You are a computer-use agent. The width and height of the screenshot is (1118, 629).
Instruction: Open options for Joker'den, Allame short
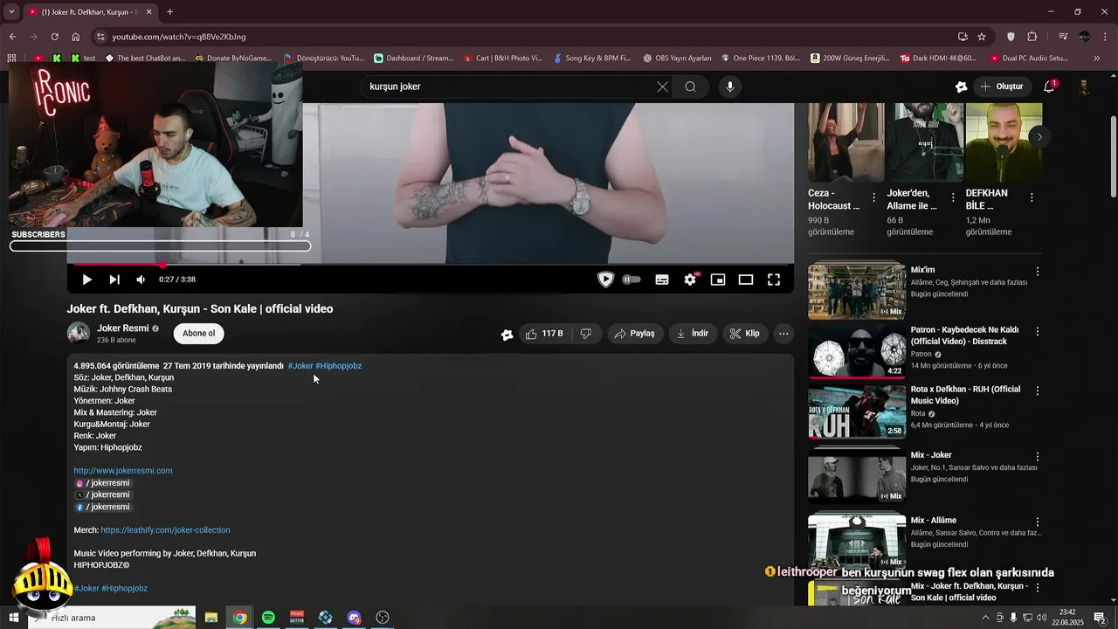tap(953, 198)
